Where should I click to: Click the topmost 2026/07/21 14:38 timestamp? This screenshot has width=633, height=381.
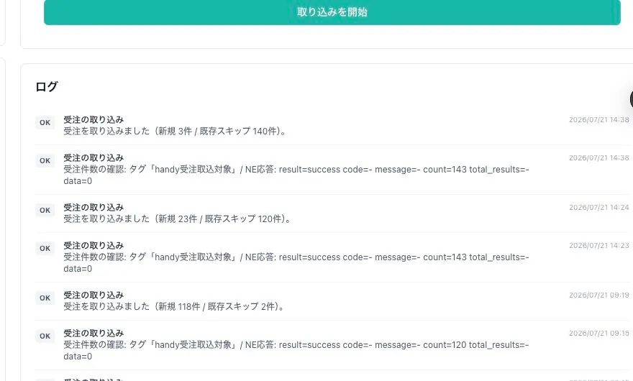pyautogui.click(x=599, y=120)
